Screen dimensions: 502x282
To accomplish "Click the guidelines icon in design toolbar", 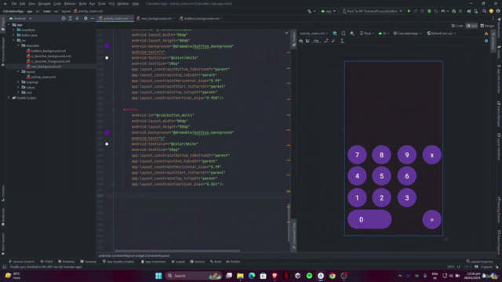I will click(x=342, y=41).
